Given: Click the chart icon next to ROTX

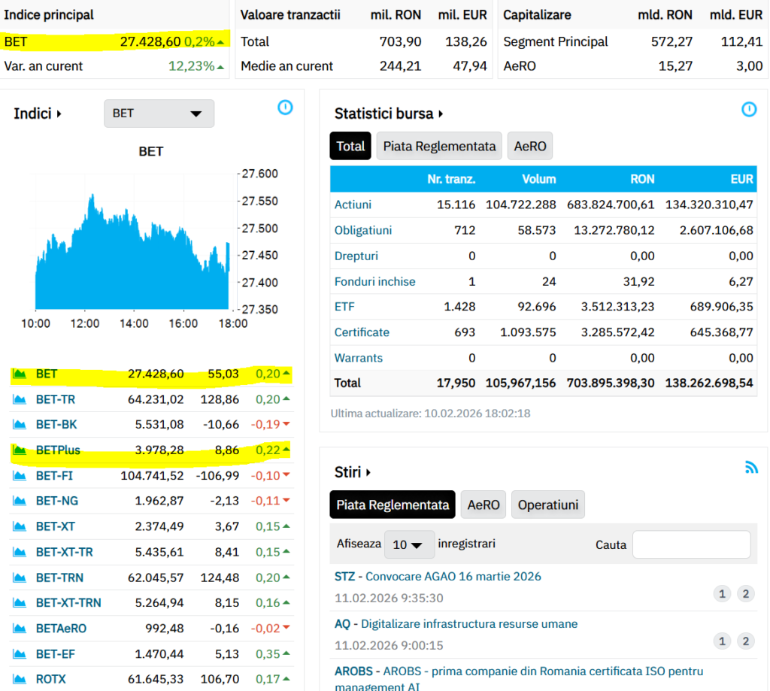Looking at the screenshot, I should 20,680.
